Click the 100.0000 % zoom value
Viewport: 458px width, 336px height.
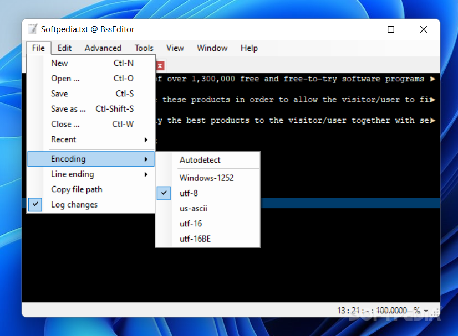pyautogui.click(x=398, y=311)
